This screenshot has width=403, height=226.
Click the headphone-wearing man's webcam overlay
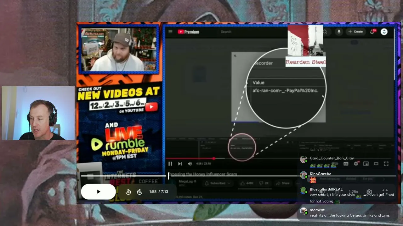(x=38, y=113)
